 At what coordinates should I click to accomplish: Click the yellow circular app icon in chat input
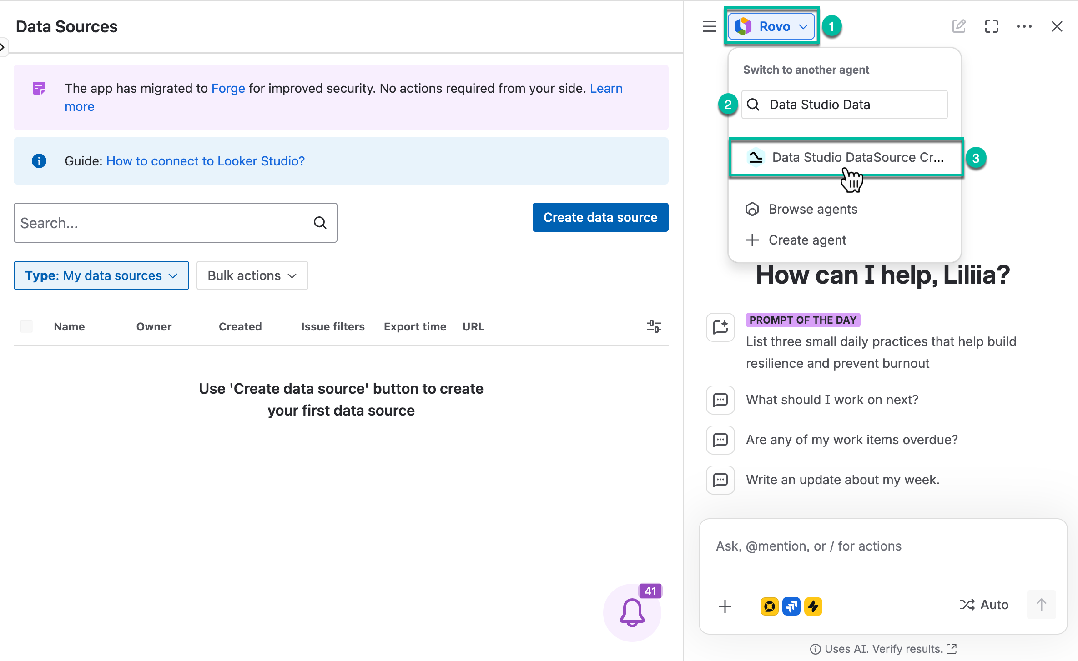click(770, 606)
